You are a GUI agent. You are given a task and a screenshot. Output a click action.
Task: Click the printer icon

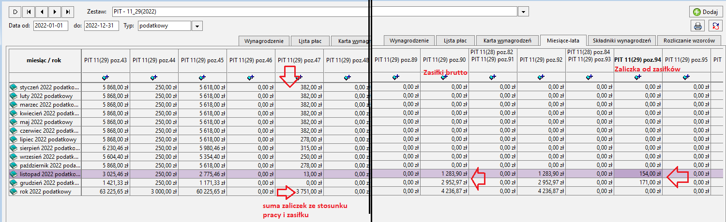pyautogui.click(x=698, y=26)
